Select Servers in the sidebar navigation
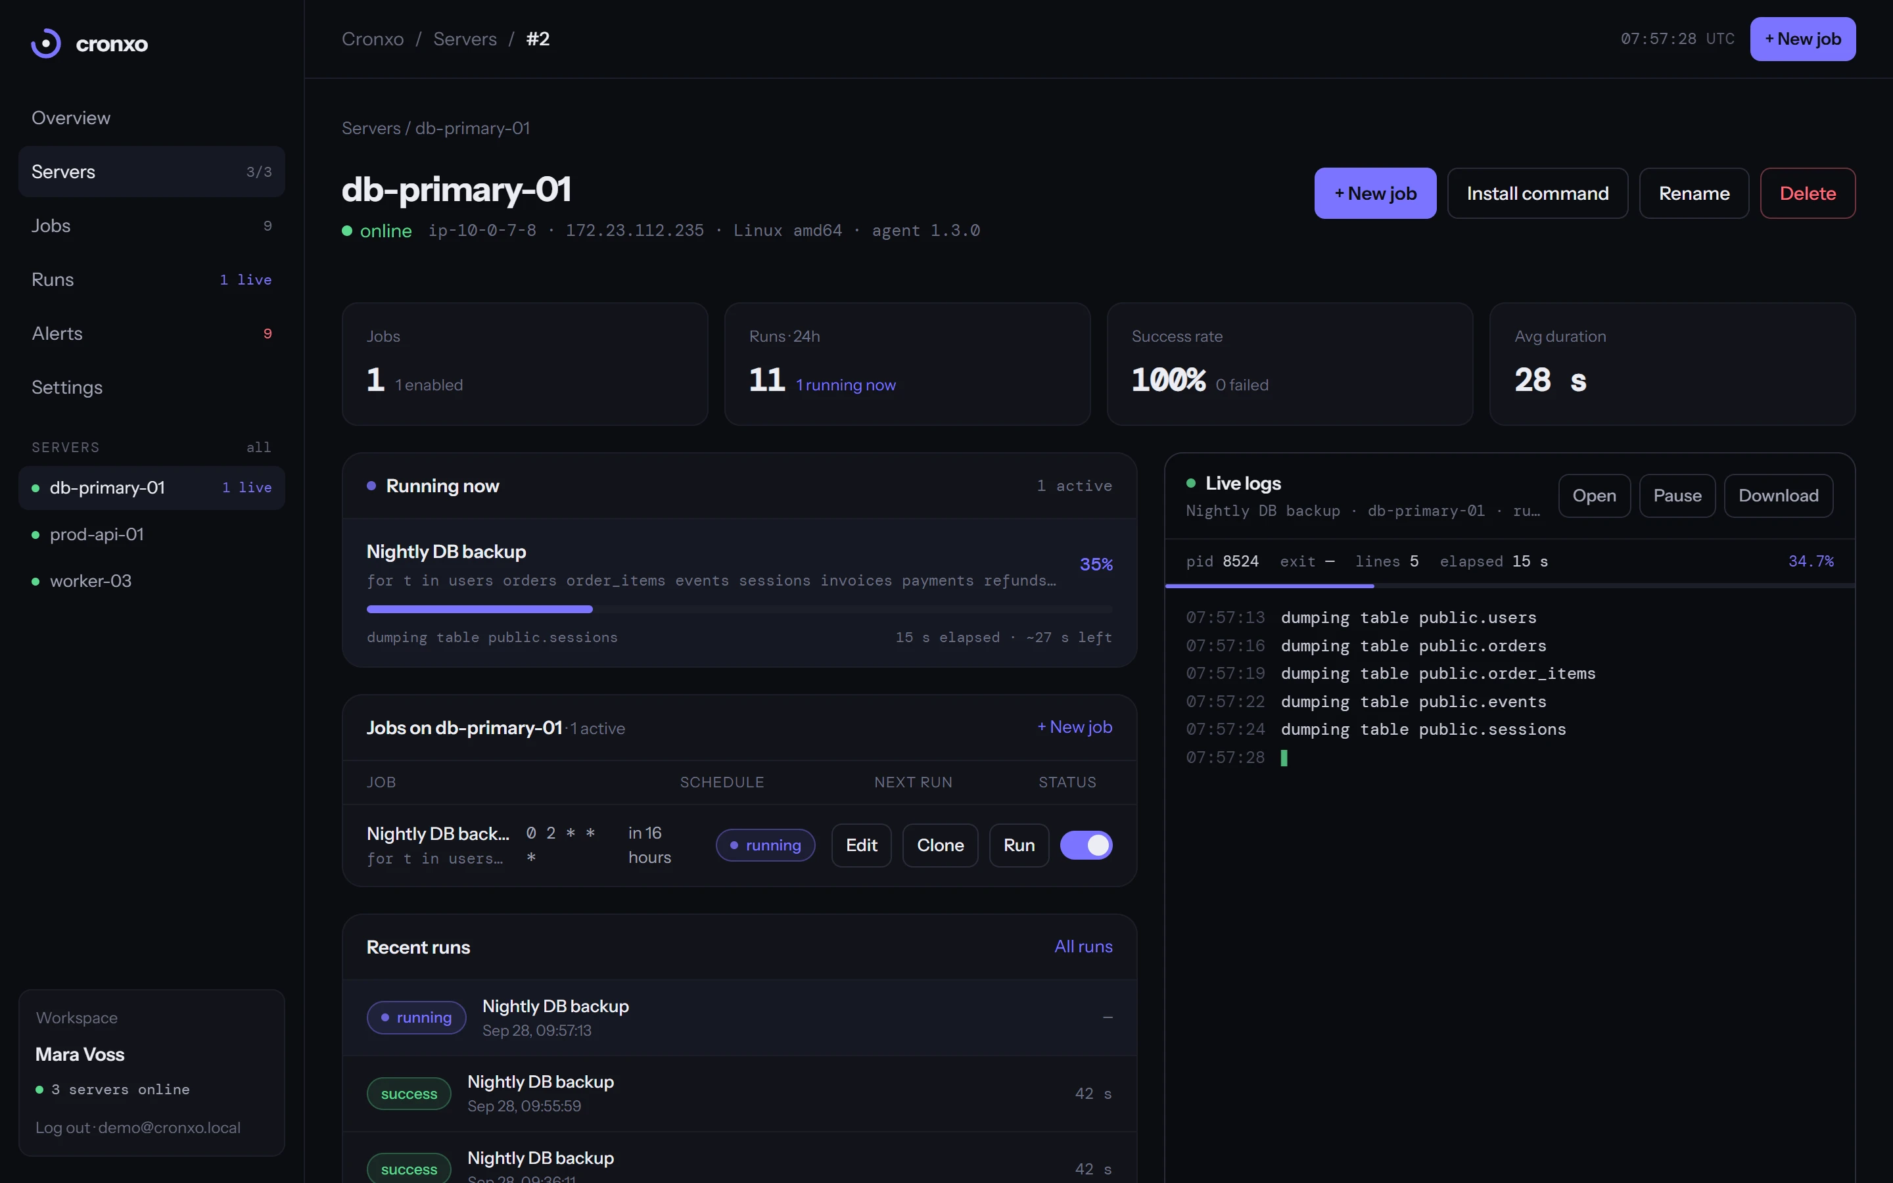Viewport: 1893px width, 1183px height. (x=151, y=172)
